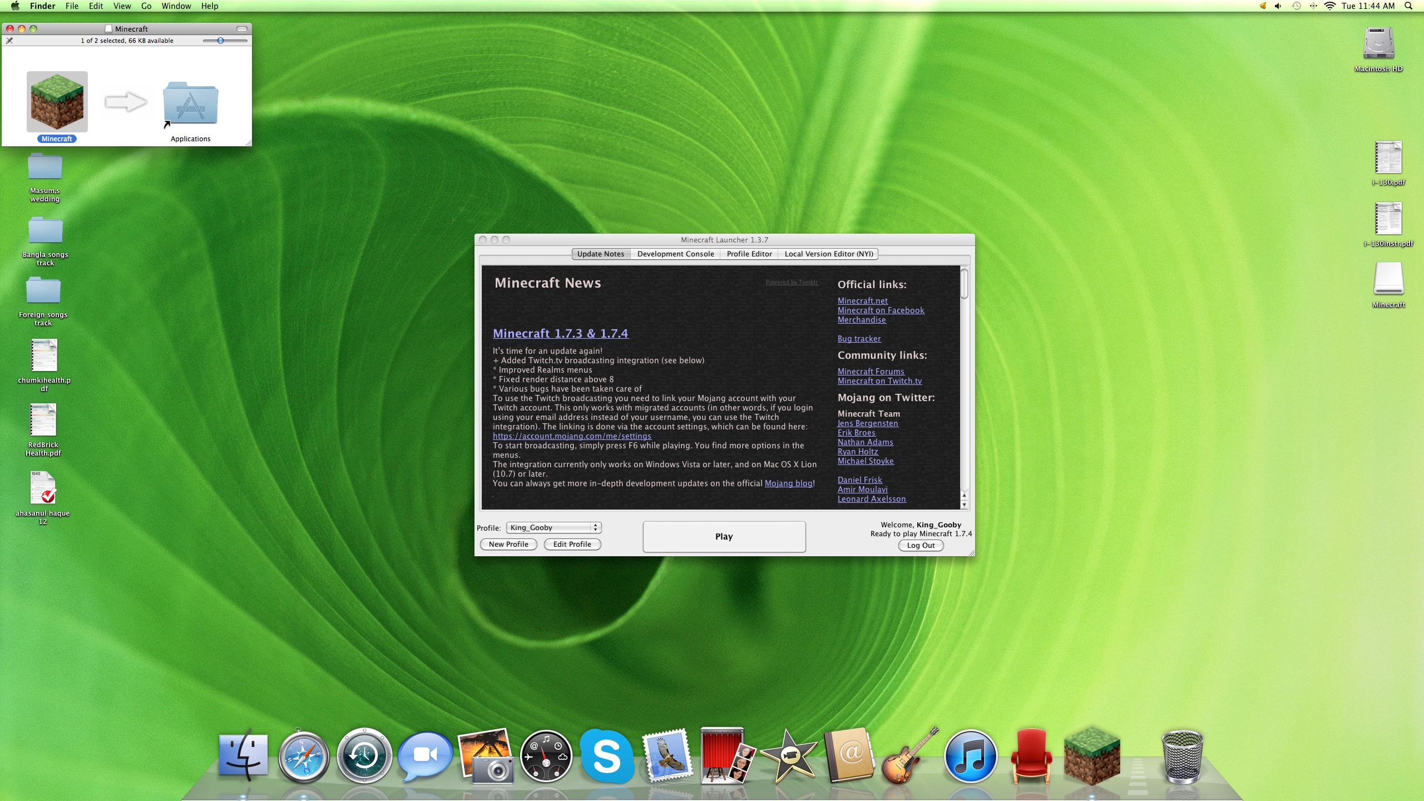Viewport: 1424px width, 801px height.
Task: Click the news panel scroll down arrow
Action: pos(964,505)
